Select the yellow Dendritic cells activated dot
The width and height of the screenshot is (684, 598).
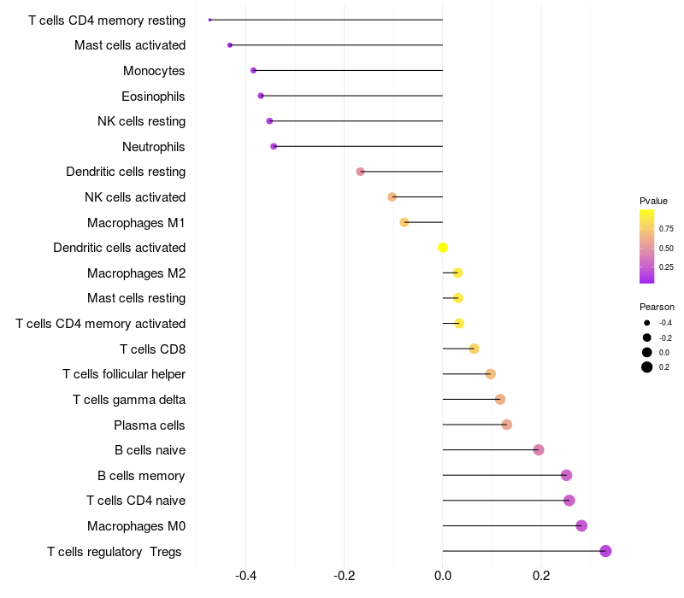pos(443,248)
